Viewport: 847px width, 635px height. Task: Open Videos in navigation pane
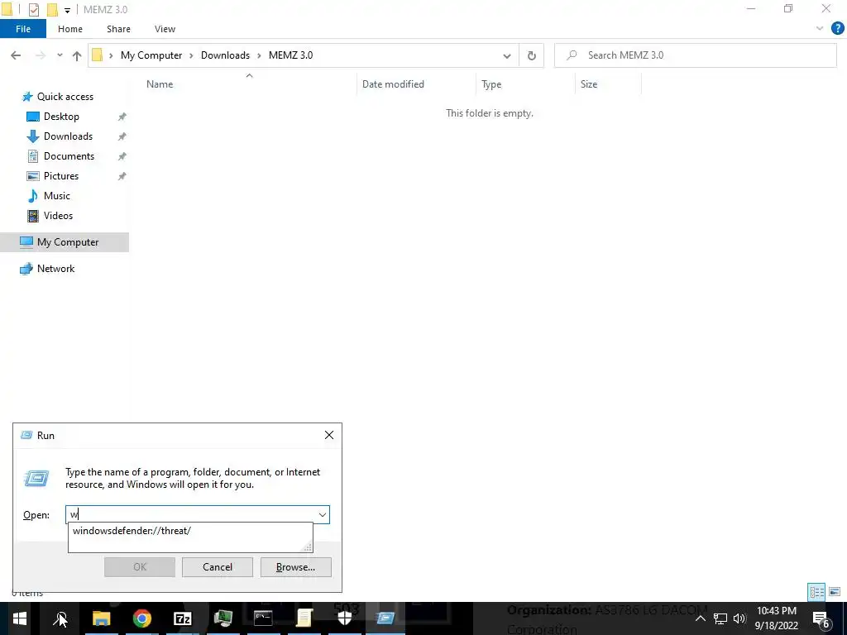click(58, 216)
